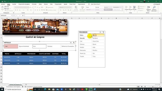Screen dimensions: 162x91
Task: Save the workbook with the disk icon
Action: click(x=2, y=2)
